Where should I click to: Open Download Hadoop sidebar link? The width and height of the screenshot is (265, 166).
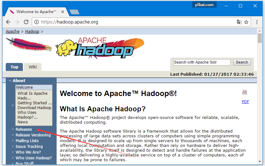point(34,108)
